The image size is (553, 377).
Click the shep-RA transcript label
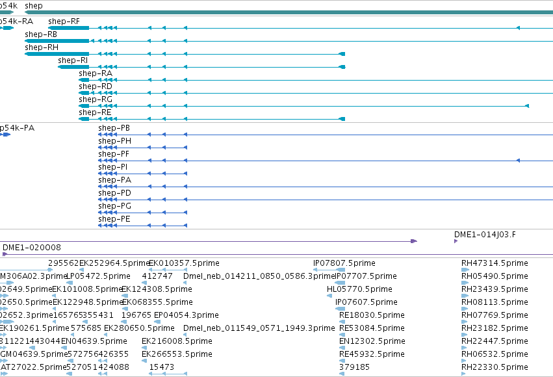96,73
